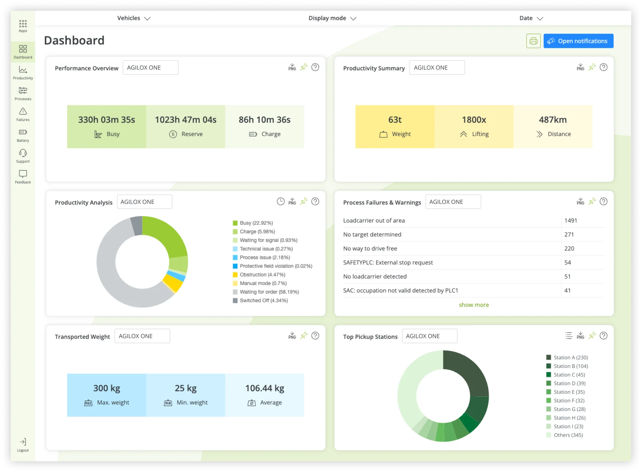Viewport: 642px width, 472px height.
Task: Pin the Process Failures & Warnings widget
Action: pos(592,201)
